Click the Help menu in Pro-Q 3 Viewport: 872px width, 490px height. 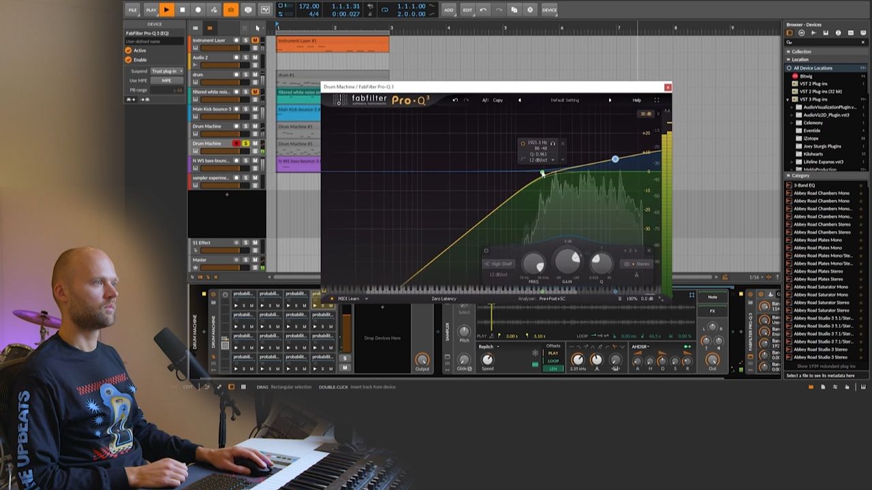tap(636, 100)
